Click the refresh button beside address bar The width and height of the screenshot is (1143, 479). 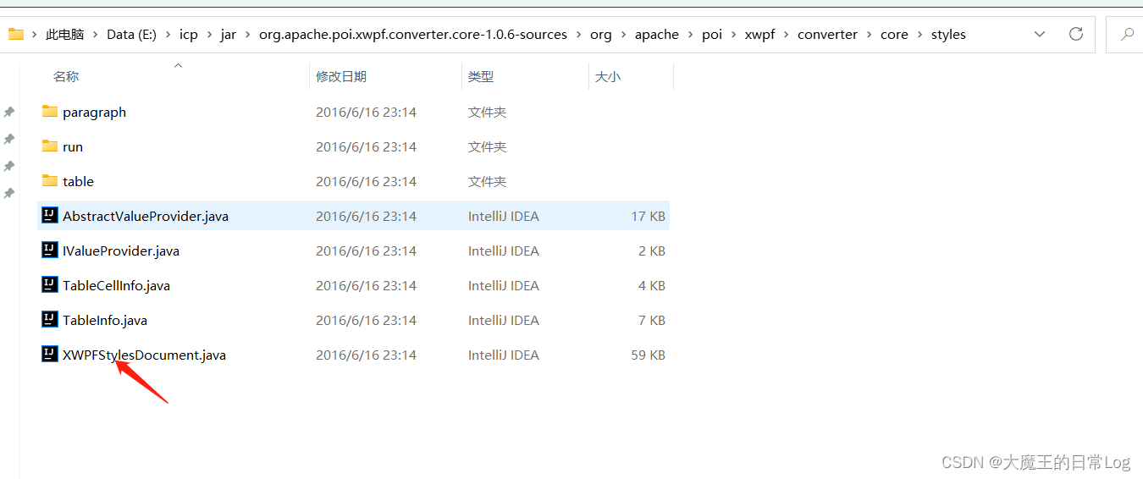[x=1076, y=34]
